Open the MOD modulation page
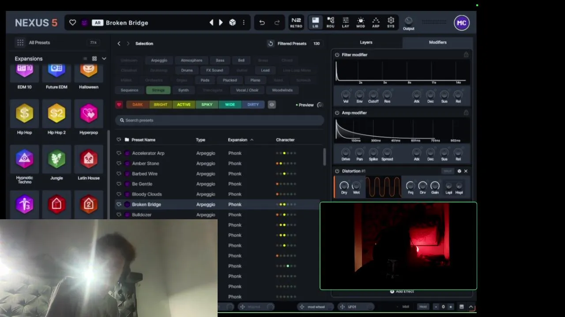The image size is (565, 317). [x=361, y=22]
